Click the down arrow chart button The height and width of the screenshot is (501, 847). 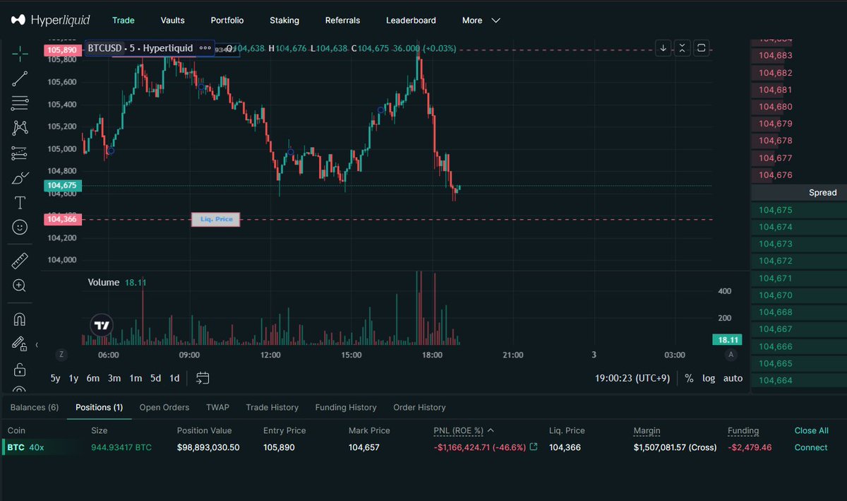click(x=663, y=48)
